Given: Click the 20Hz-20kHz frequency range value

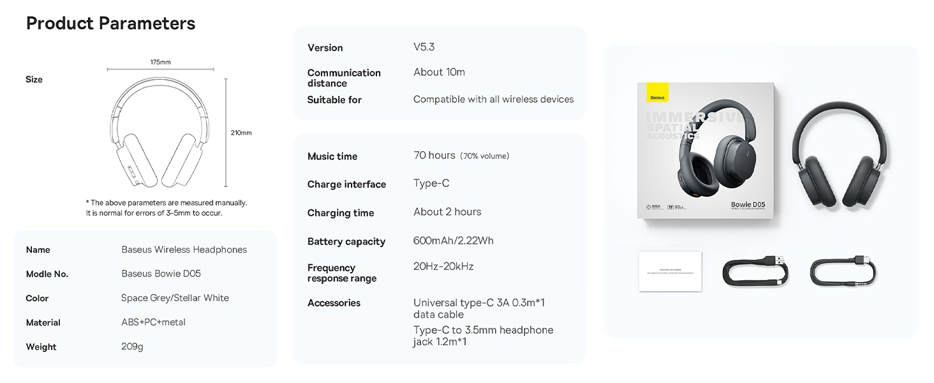Looking at the screenshot, I should 443,266.
